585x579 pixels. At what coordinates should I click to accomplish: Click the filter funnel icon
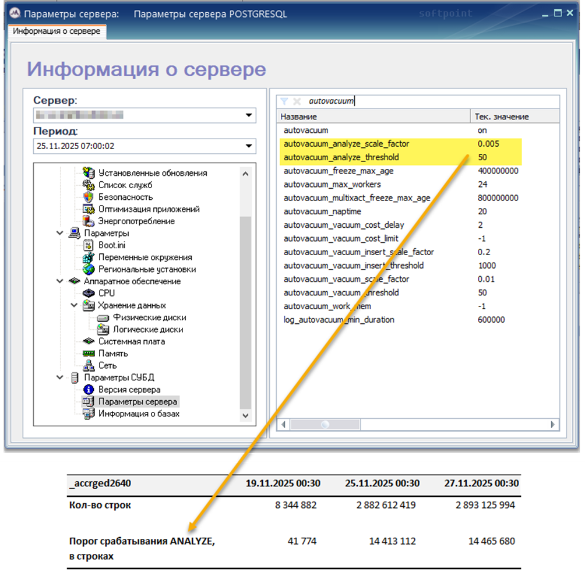coord(284,101)
